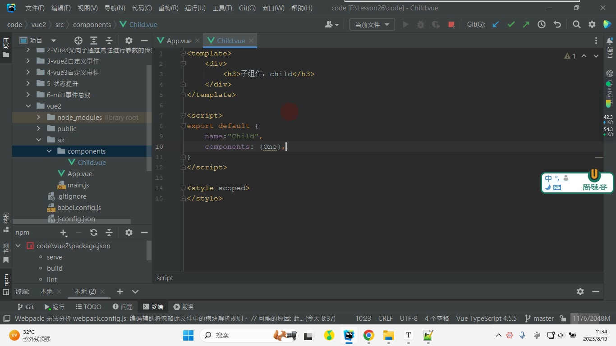
Task: Select opened file target icon in project panel
Action: 78,41
